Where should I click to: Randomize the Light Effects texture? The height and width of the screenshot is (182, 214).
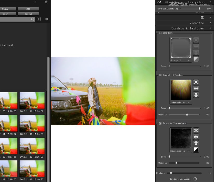point(196,82)
